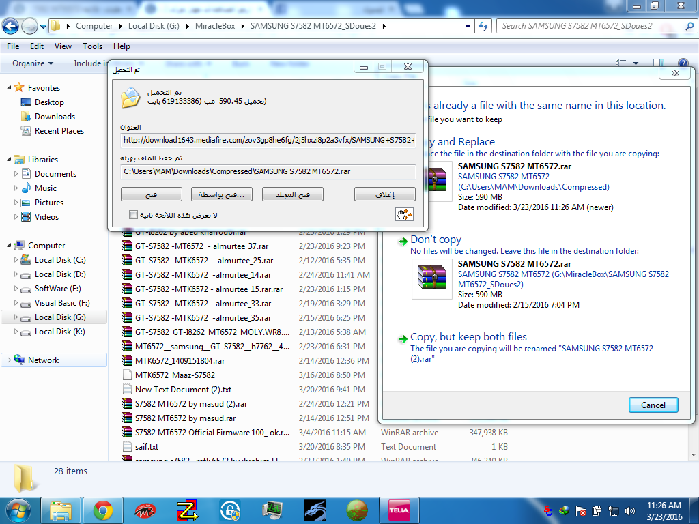
Task: Open the TELIA app on taskbar
Action: coord(399,510)
